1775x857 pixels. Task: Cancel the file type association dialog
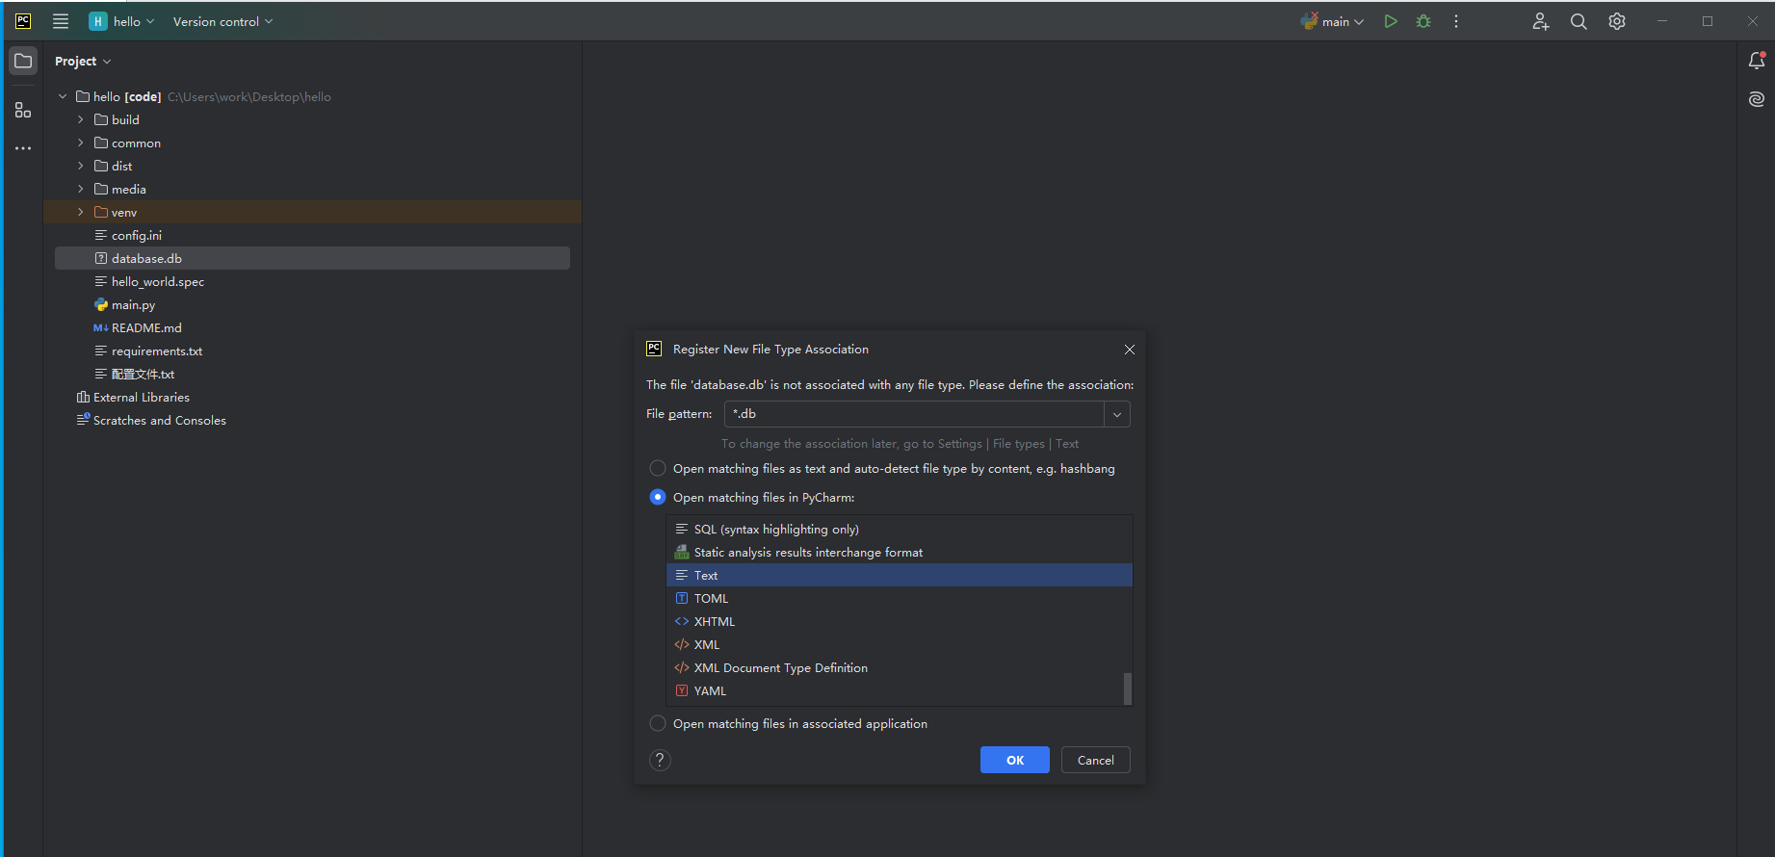[1096, 760]
